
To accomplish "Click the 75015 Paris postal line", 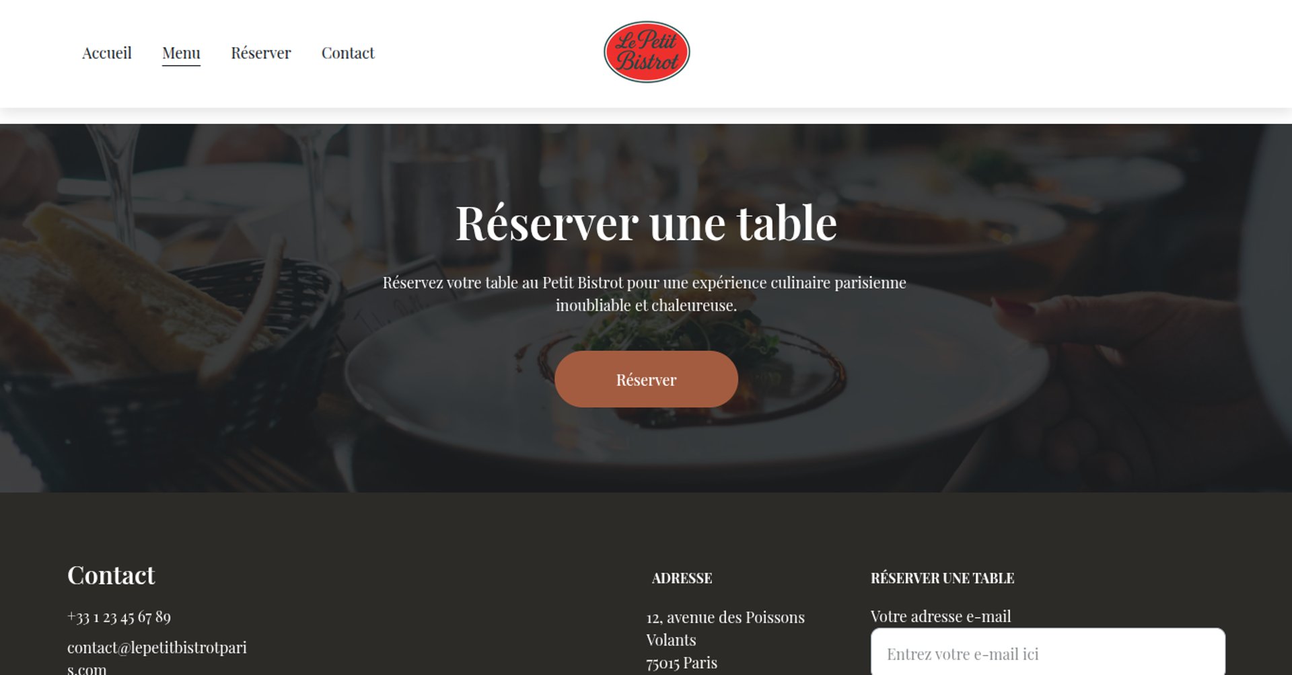I will pyautogui.click(x=682, y=663).
